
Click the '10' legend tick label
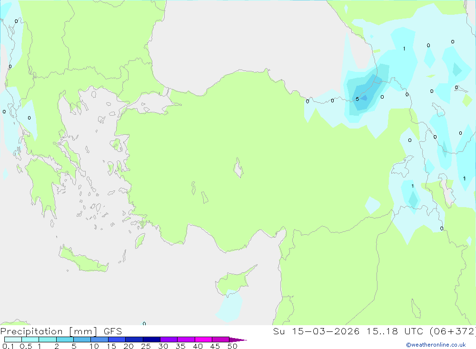(x=94, y=346)
